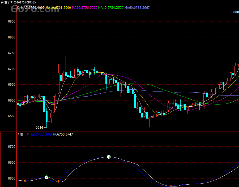Click the 6650 price axis label
The image size is (239, 187).
[x=12, y=85]
